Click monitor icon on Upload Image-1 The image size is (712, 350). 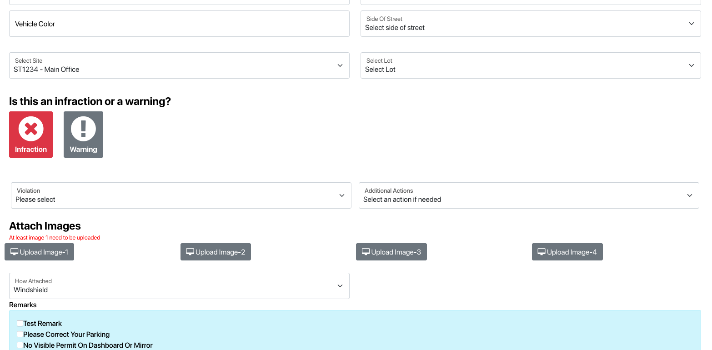15,252
